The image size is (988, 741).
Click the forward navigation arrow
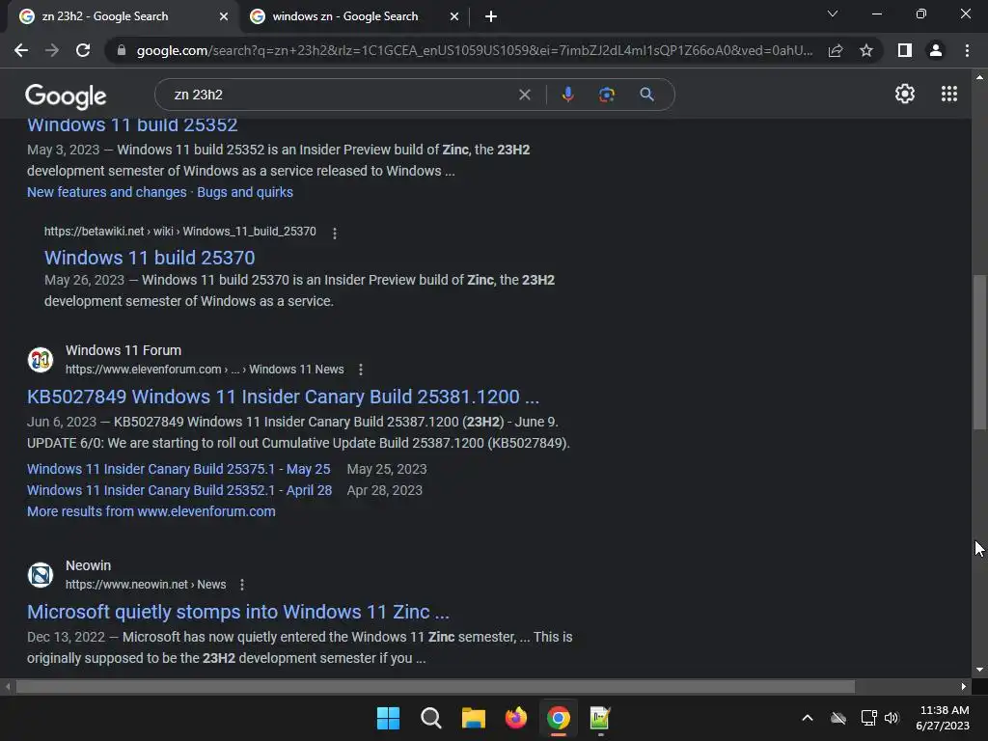[52, 50]
